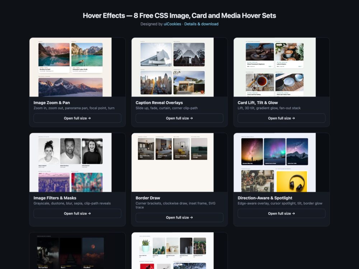
Task: Click the 'Border Draw' title
Action: pos(148,198)
